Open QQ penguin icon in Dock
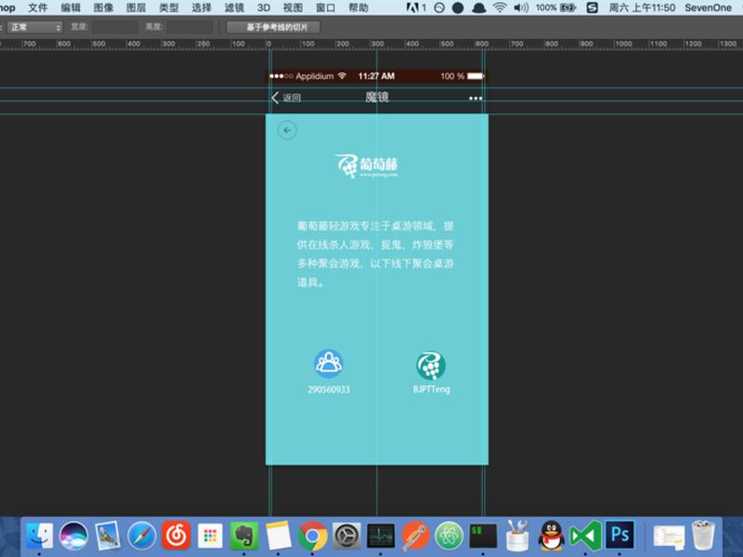This screenshot has height=557, width=743. (552, 536)
